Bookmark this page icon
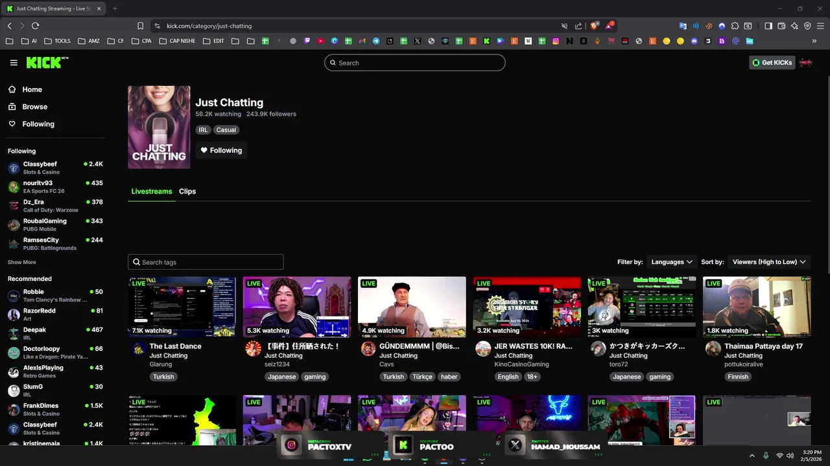 click(x=140, y=26)
